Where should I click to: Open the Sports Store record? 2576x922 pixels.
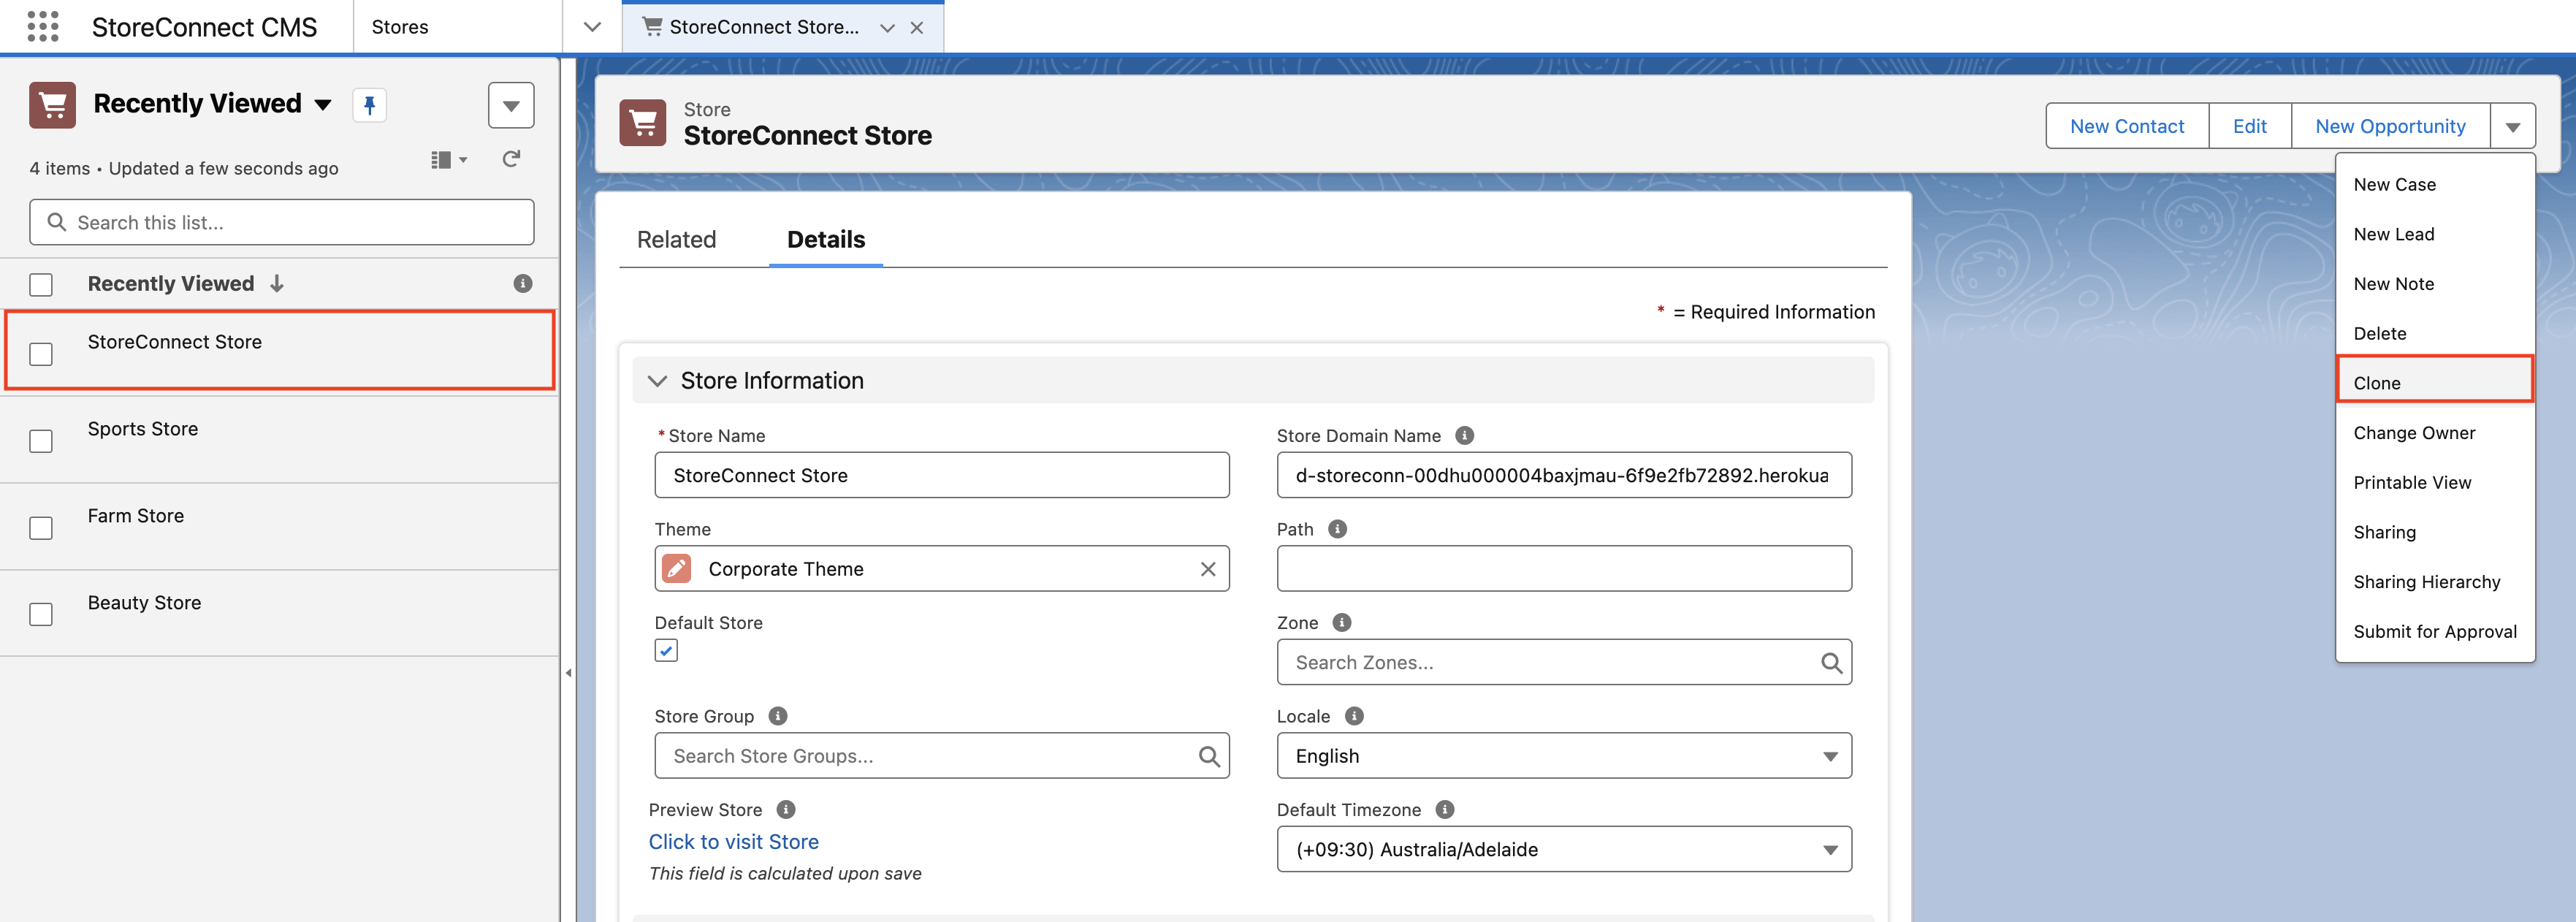(143, 429)
